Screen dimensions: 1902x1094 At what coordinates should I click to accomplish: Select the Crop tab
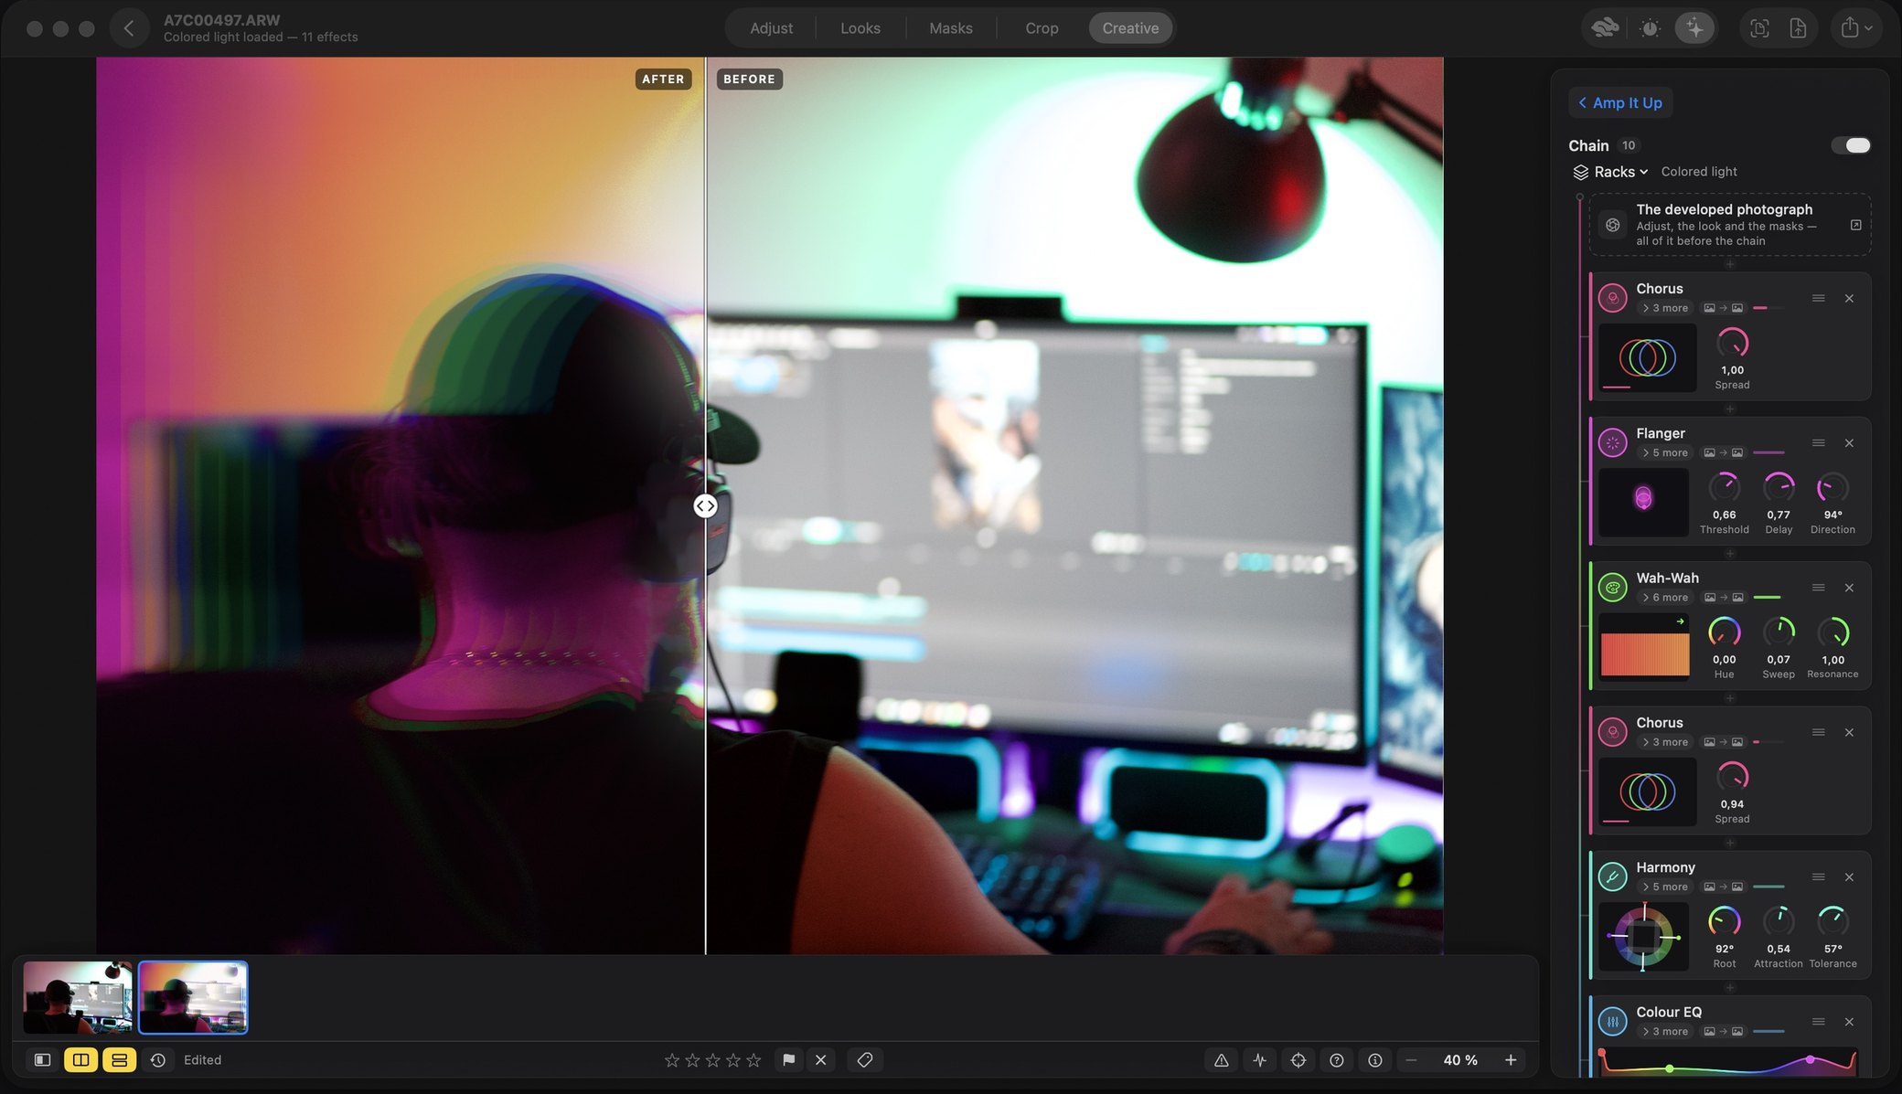coord(1042,28)
